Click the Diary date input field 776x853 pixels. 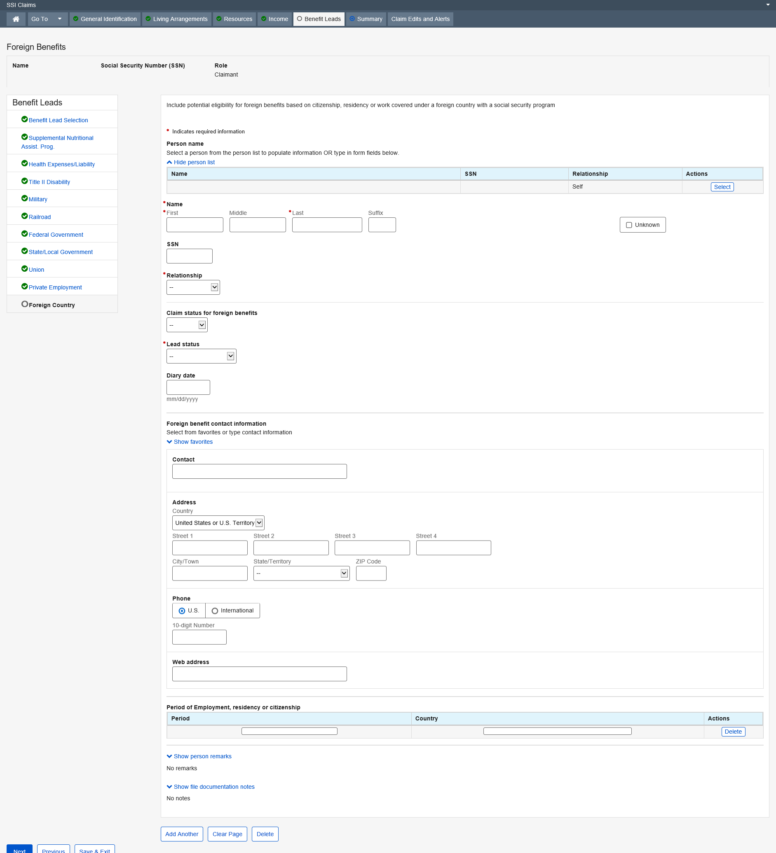tap(188, 387)
